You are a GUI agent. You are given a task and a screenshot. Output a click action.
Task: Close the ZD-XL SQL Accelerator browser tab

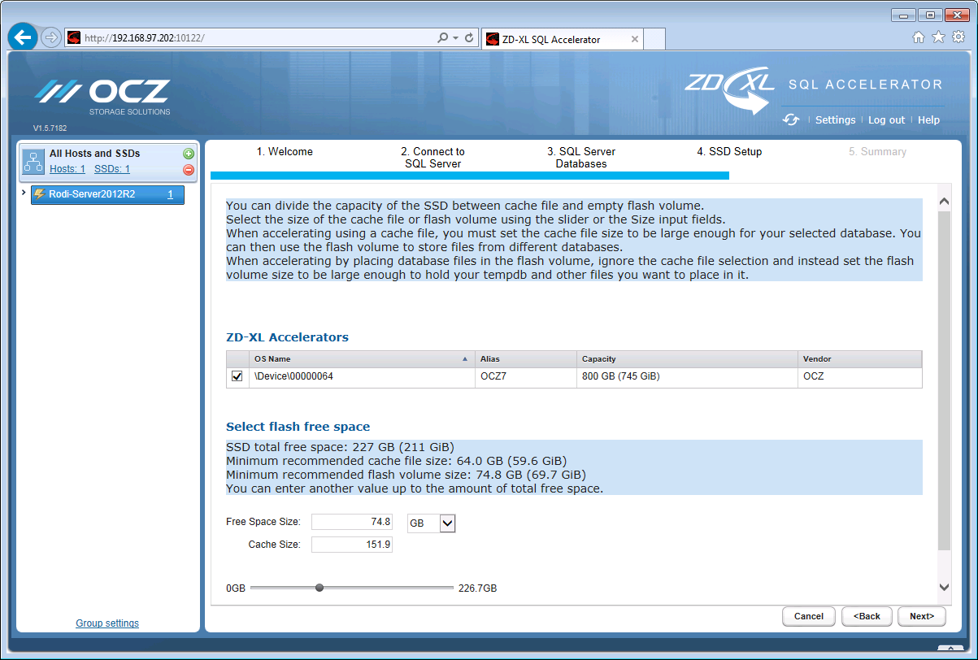pos(635,39)
